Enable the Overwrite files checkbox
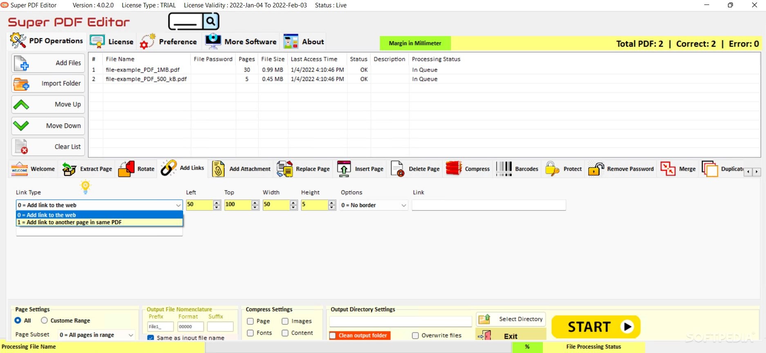This screenshot has height=353, width=766. pos(415,335)
